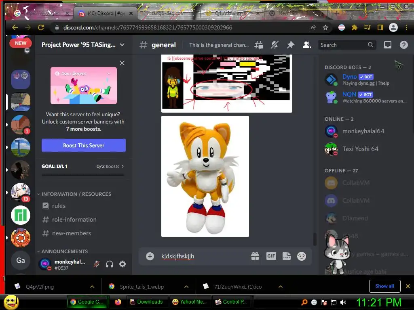This screenshot has height=310, width=414.
Task: Open User Settings gear icon
Action: 123,264
